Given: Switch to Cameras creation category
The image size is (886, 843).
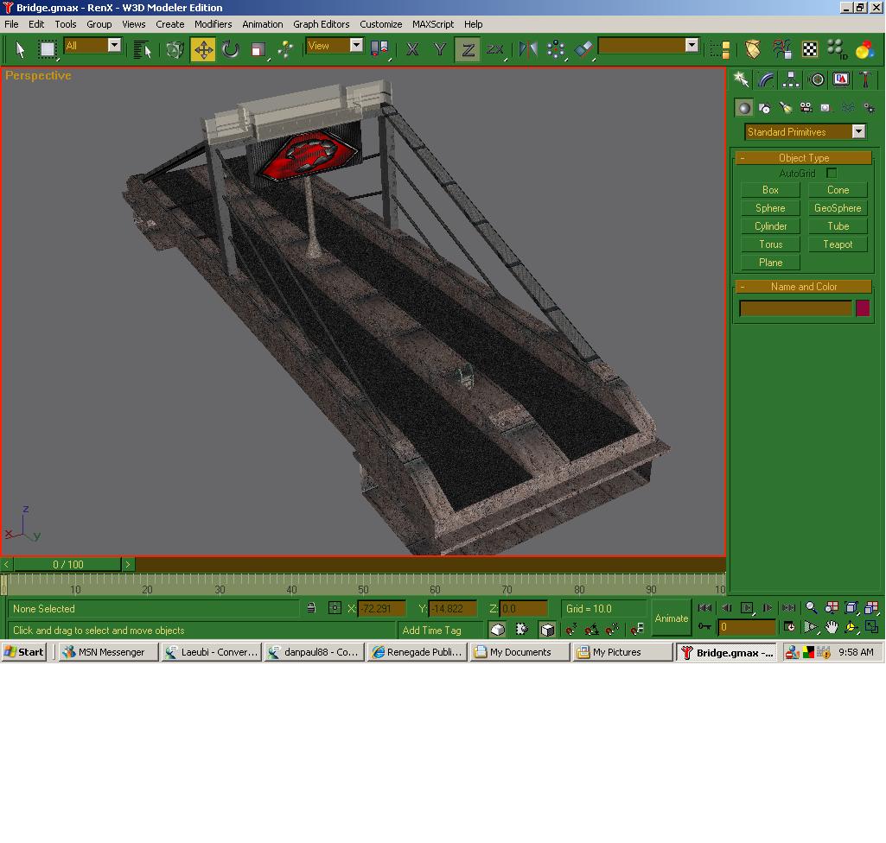Looking at the screenshot, I should point(806,108).
